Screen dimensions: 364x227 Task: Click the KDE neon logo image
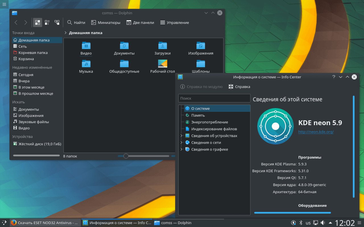click(x=275, y=126)
